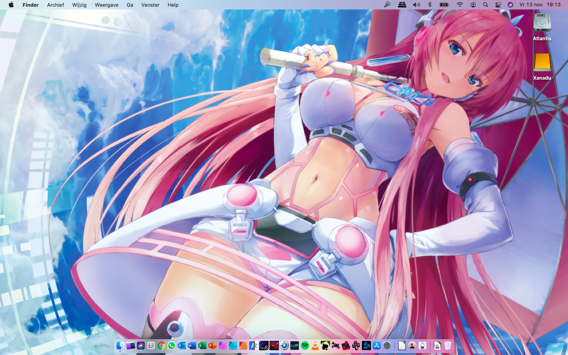Click the Bluetooth icon in menu bar
The image size is (568, 355).
430,5
